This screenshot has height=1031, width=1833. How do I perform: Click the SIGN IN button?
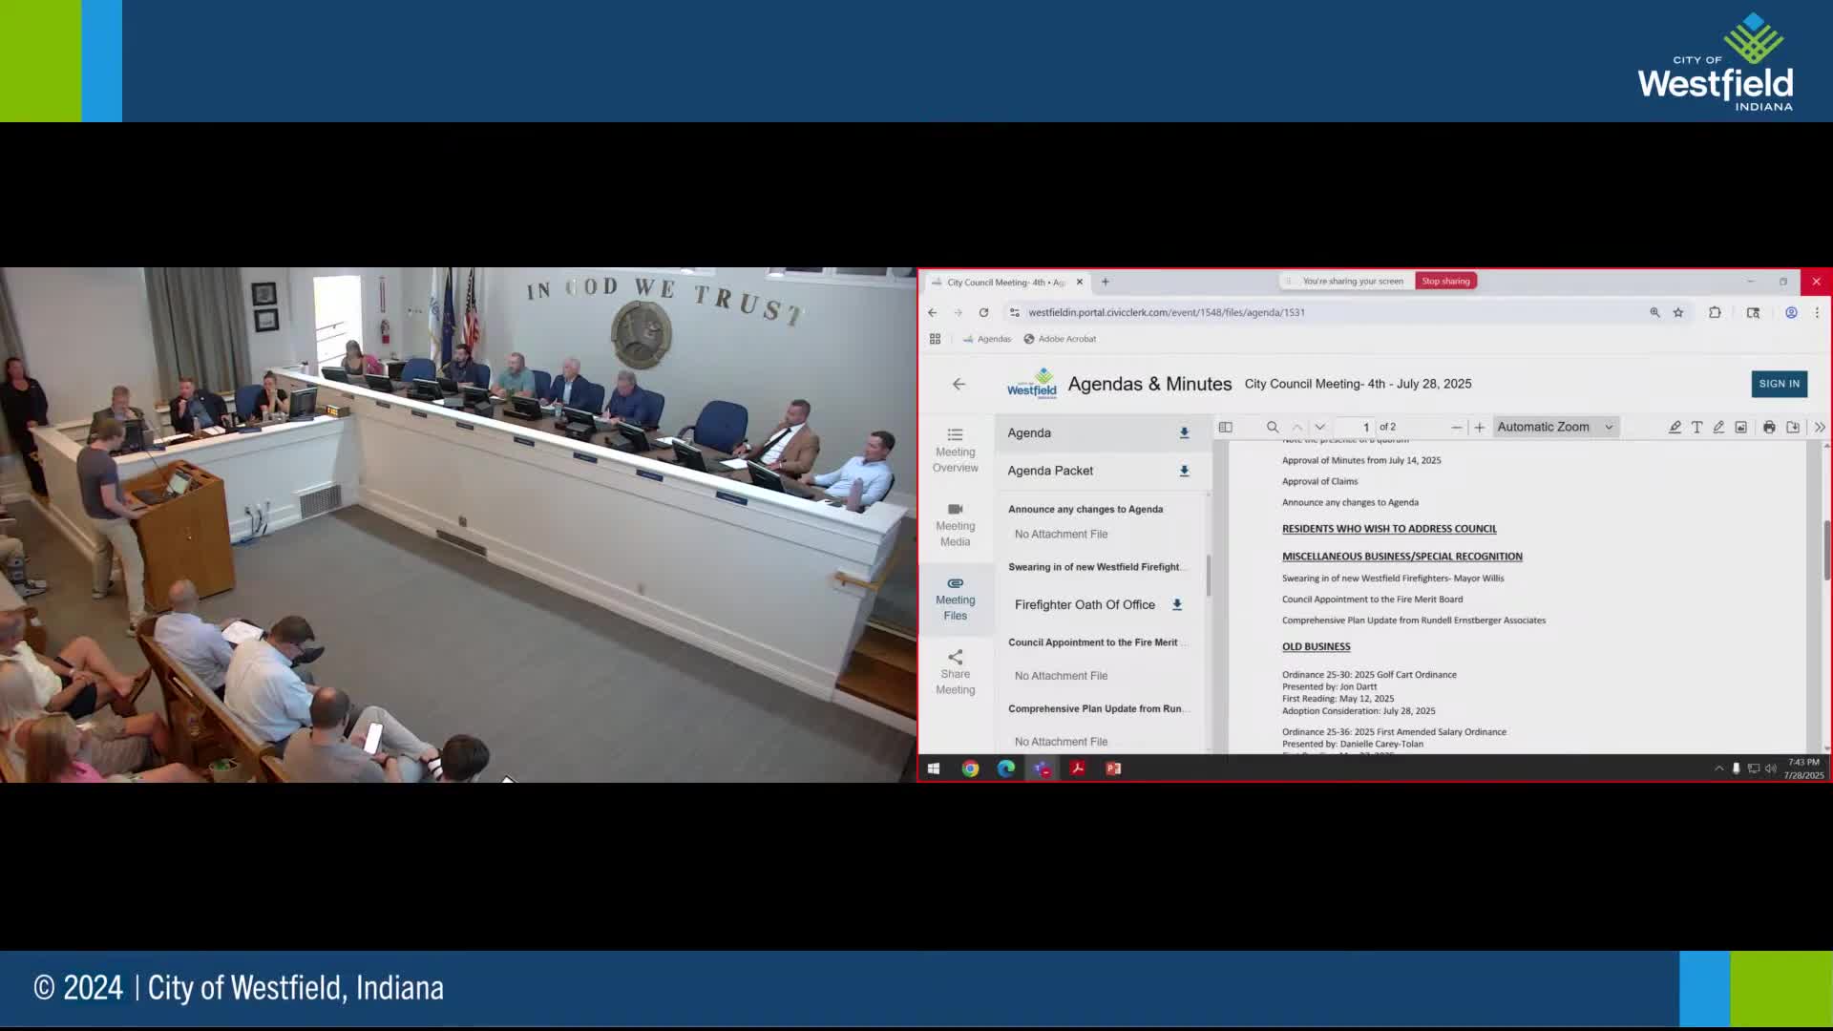(x=1779, y=384)
